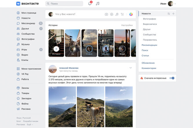This screenshot has height=128, width=193.
Task: Attach a photo with the camera icon
Action: tap(106, 14)
